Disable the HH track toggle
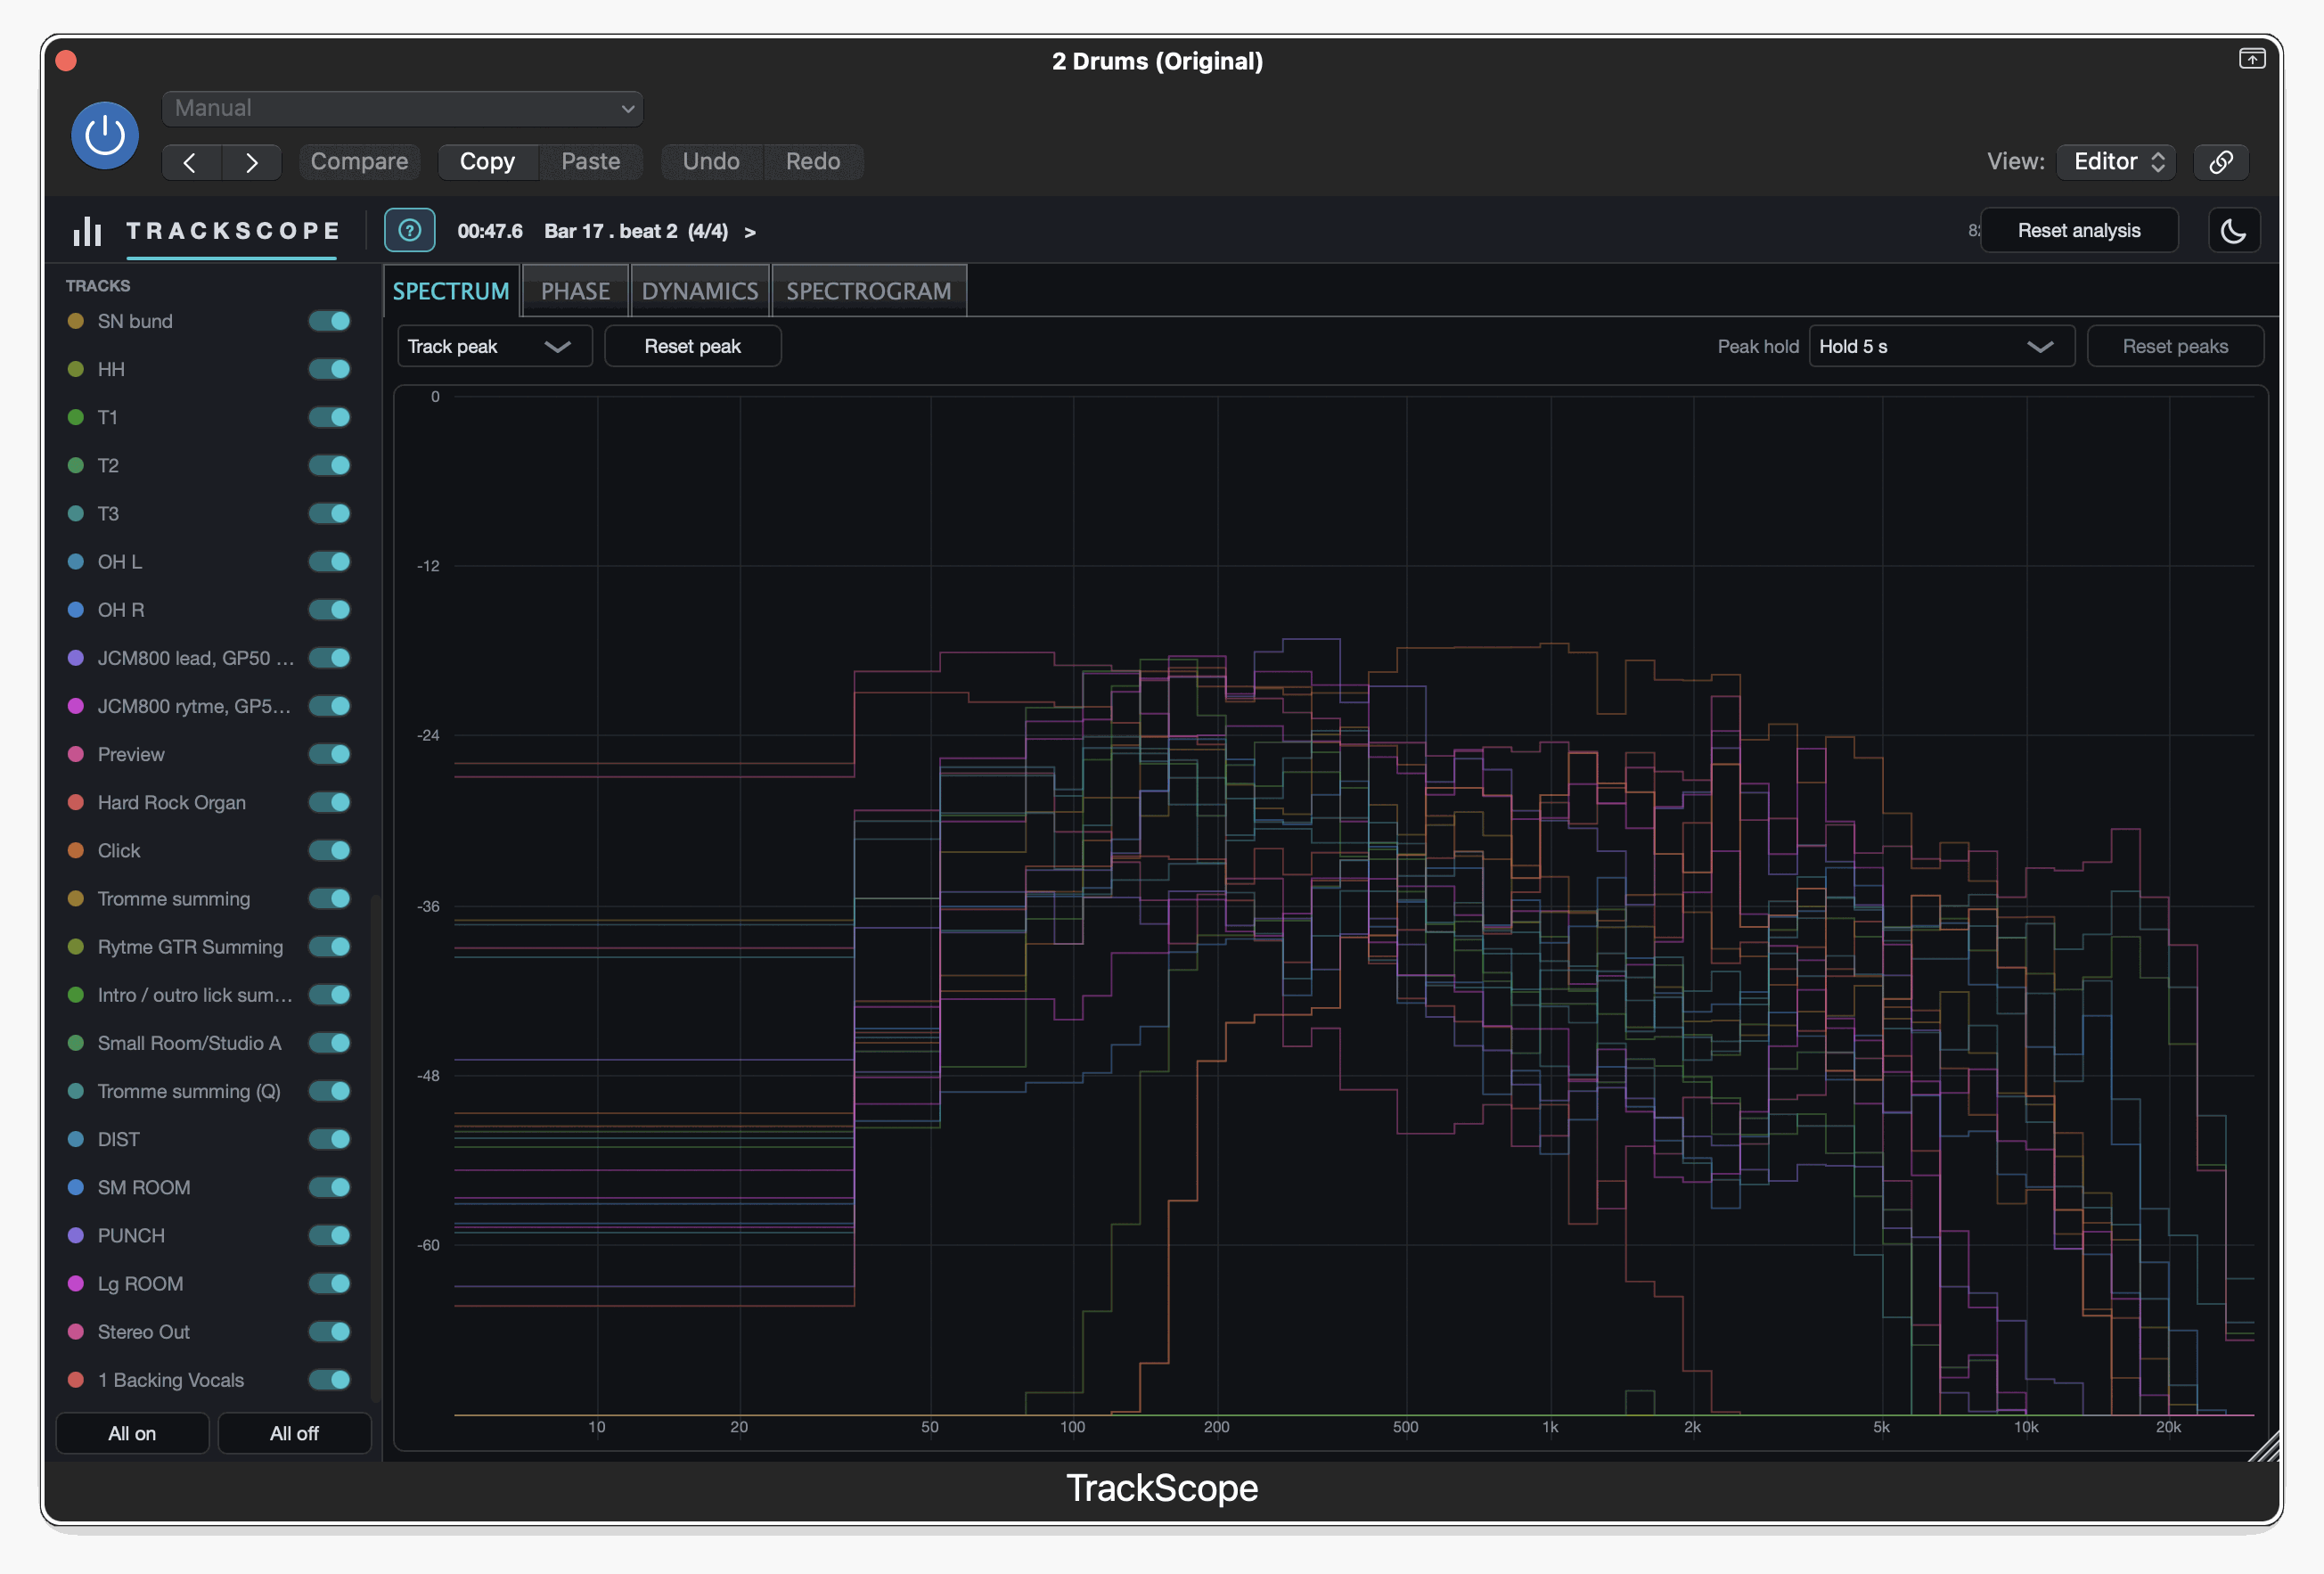 click(329, 369)
